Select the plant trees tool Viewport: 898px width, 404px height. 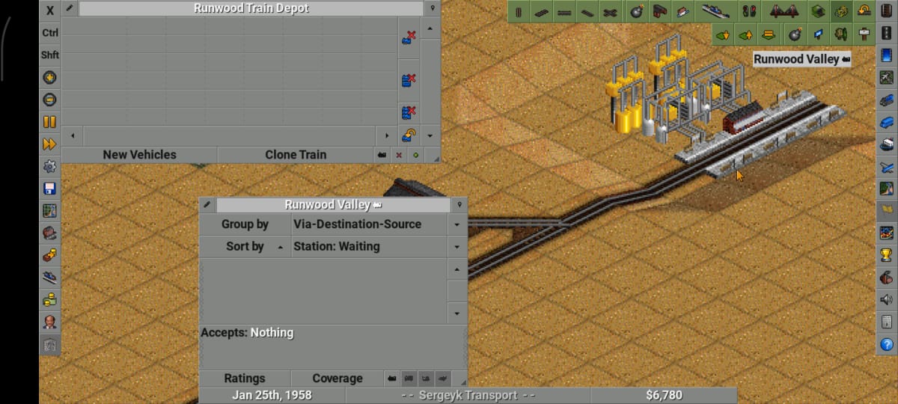tap(841, 34)
